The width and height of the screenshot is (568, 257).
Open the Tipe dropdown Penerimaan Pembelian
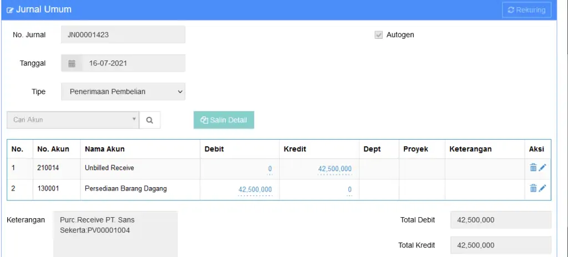click(123, 91)
